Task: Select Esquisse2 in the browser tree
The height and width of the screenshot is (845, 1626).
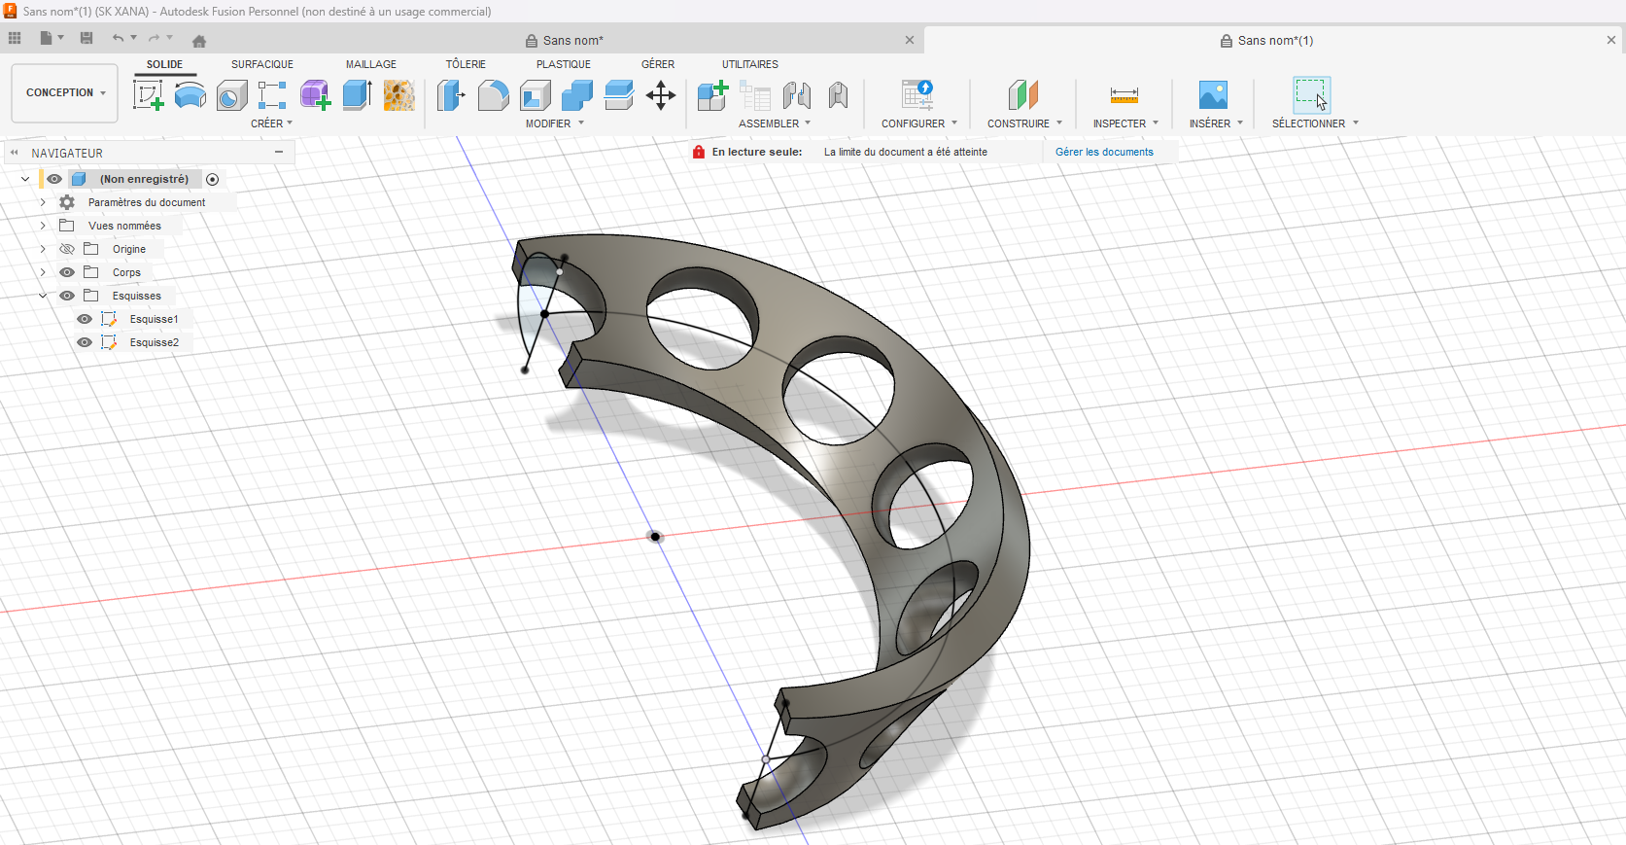Action: click(x=154, y=342)
